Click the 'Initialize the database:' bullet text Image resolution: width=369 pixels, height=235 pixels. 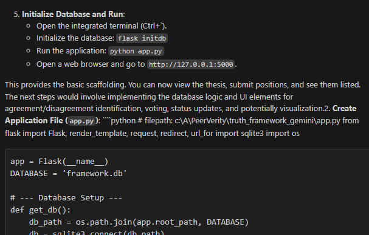click(75, 38)
